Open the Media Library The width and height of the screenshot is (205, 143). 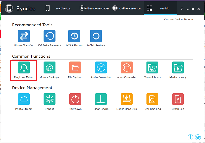coord(178,68)
